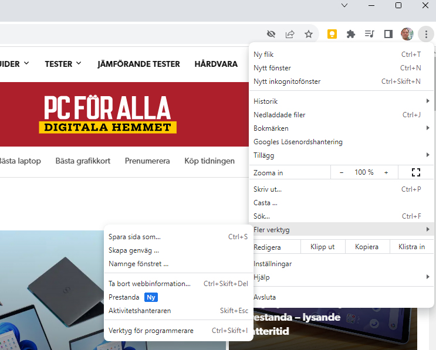
Task: Open the Prenumerera link
Action: (x=147, y=161)
